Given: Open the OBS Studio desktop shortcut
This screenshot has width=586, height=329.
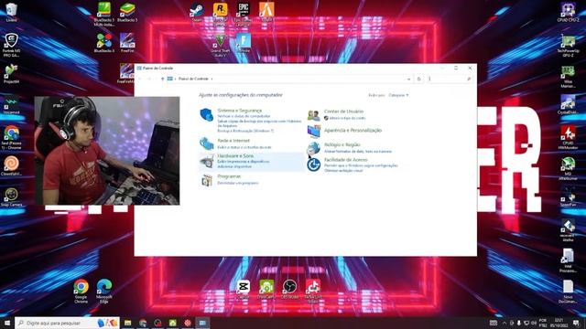Looking at the screenshot, I should (x=289, y=290).
